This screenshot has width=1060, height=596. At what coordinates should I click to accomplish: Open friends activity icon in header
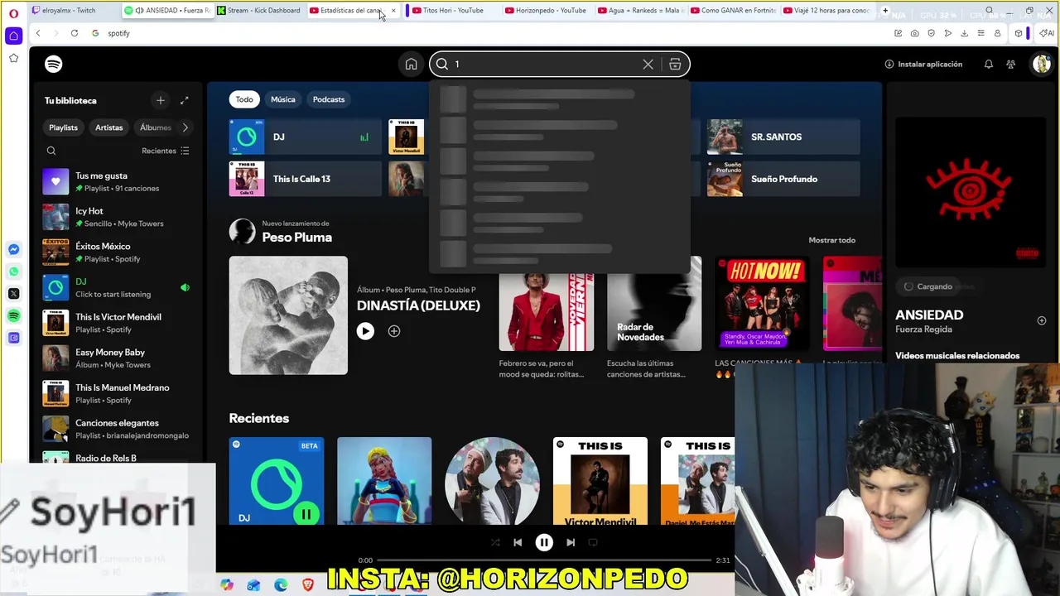[x=1010, y=64]
